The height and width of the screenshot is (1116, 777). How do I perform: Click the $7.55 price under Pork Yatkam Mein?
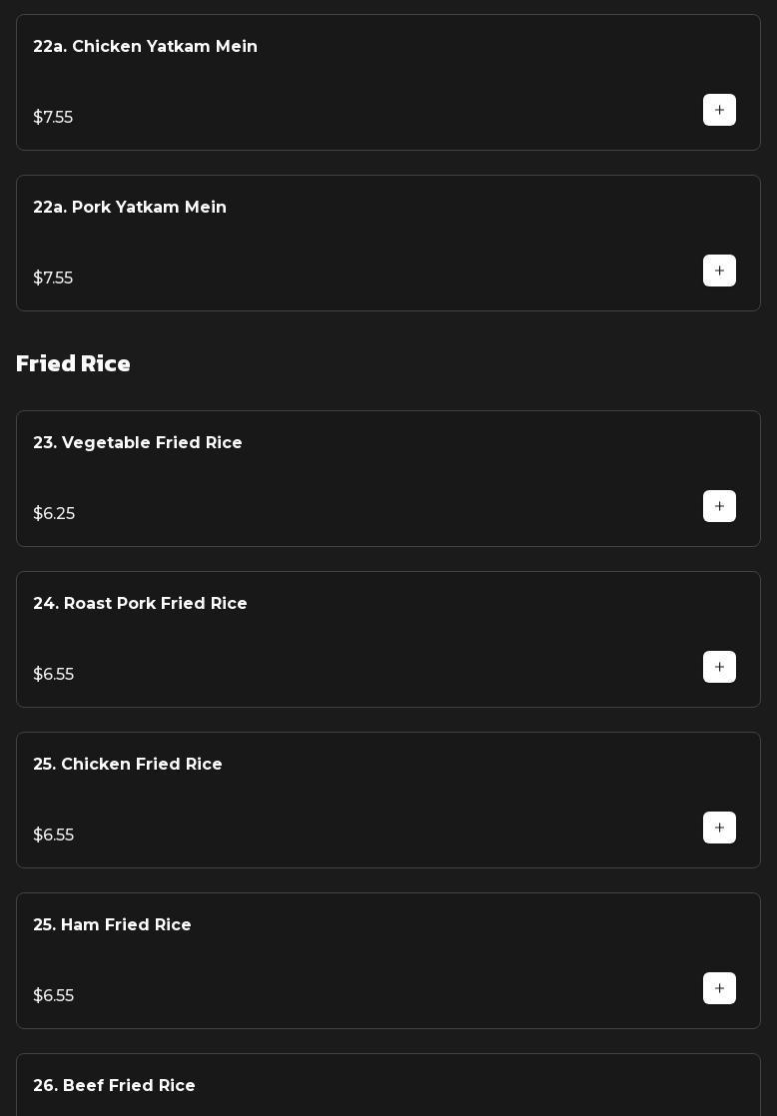click(53, 279)
